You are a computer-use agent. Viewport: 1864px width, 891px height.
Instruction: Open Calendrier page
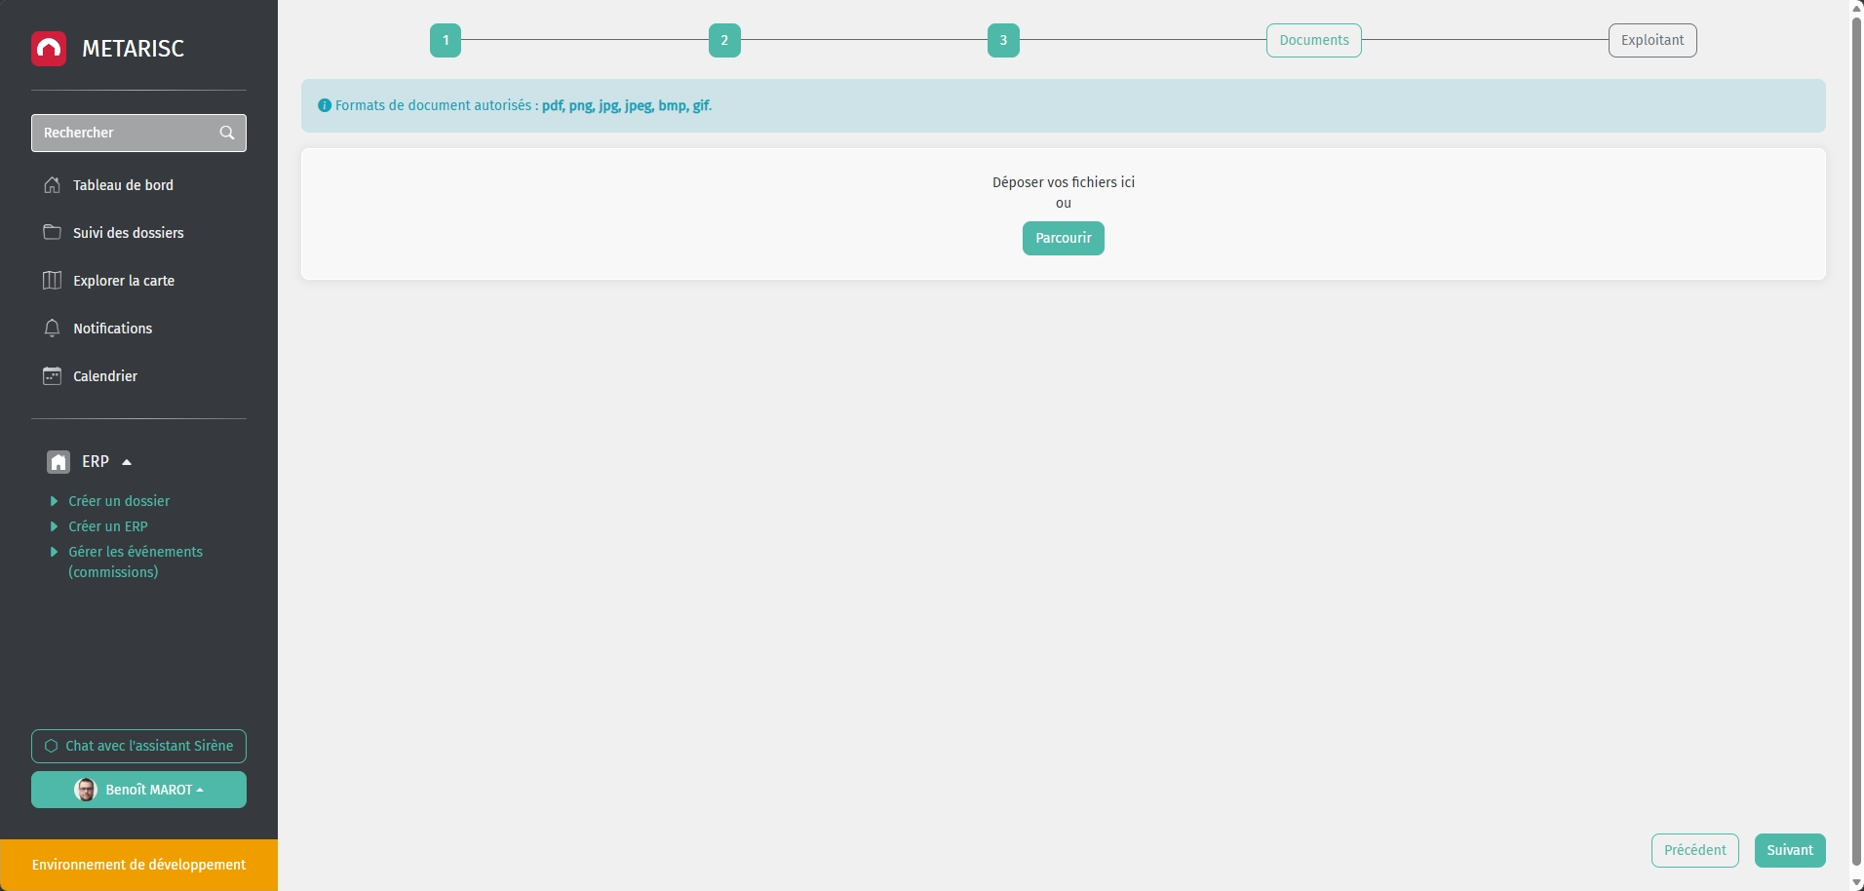[x=105, y=376]
